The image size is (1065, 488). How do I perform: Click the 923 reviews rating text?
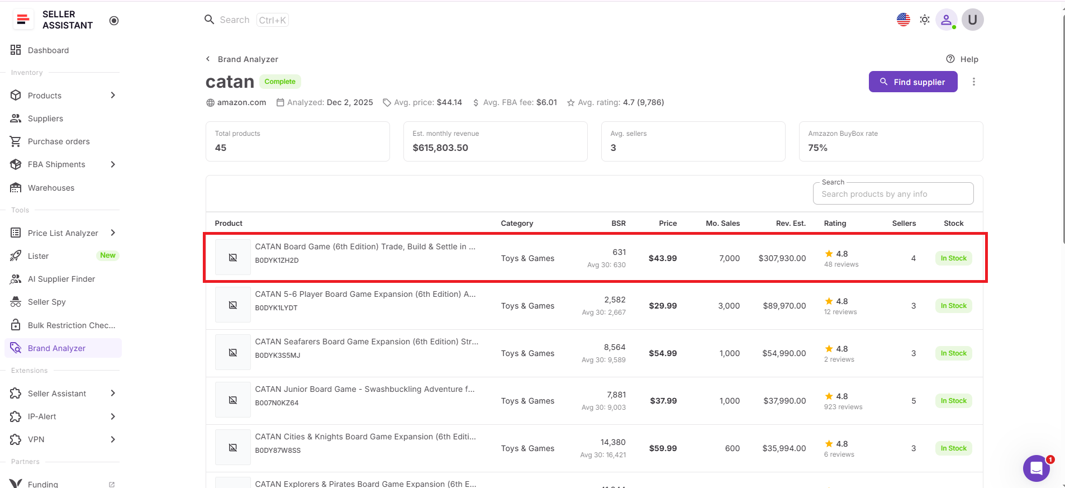coord(843,407)
